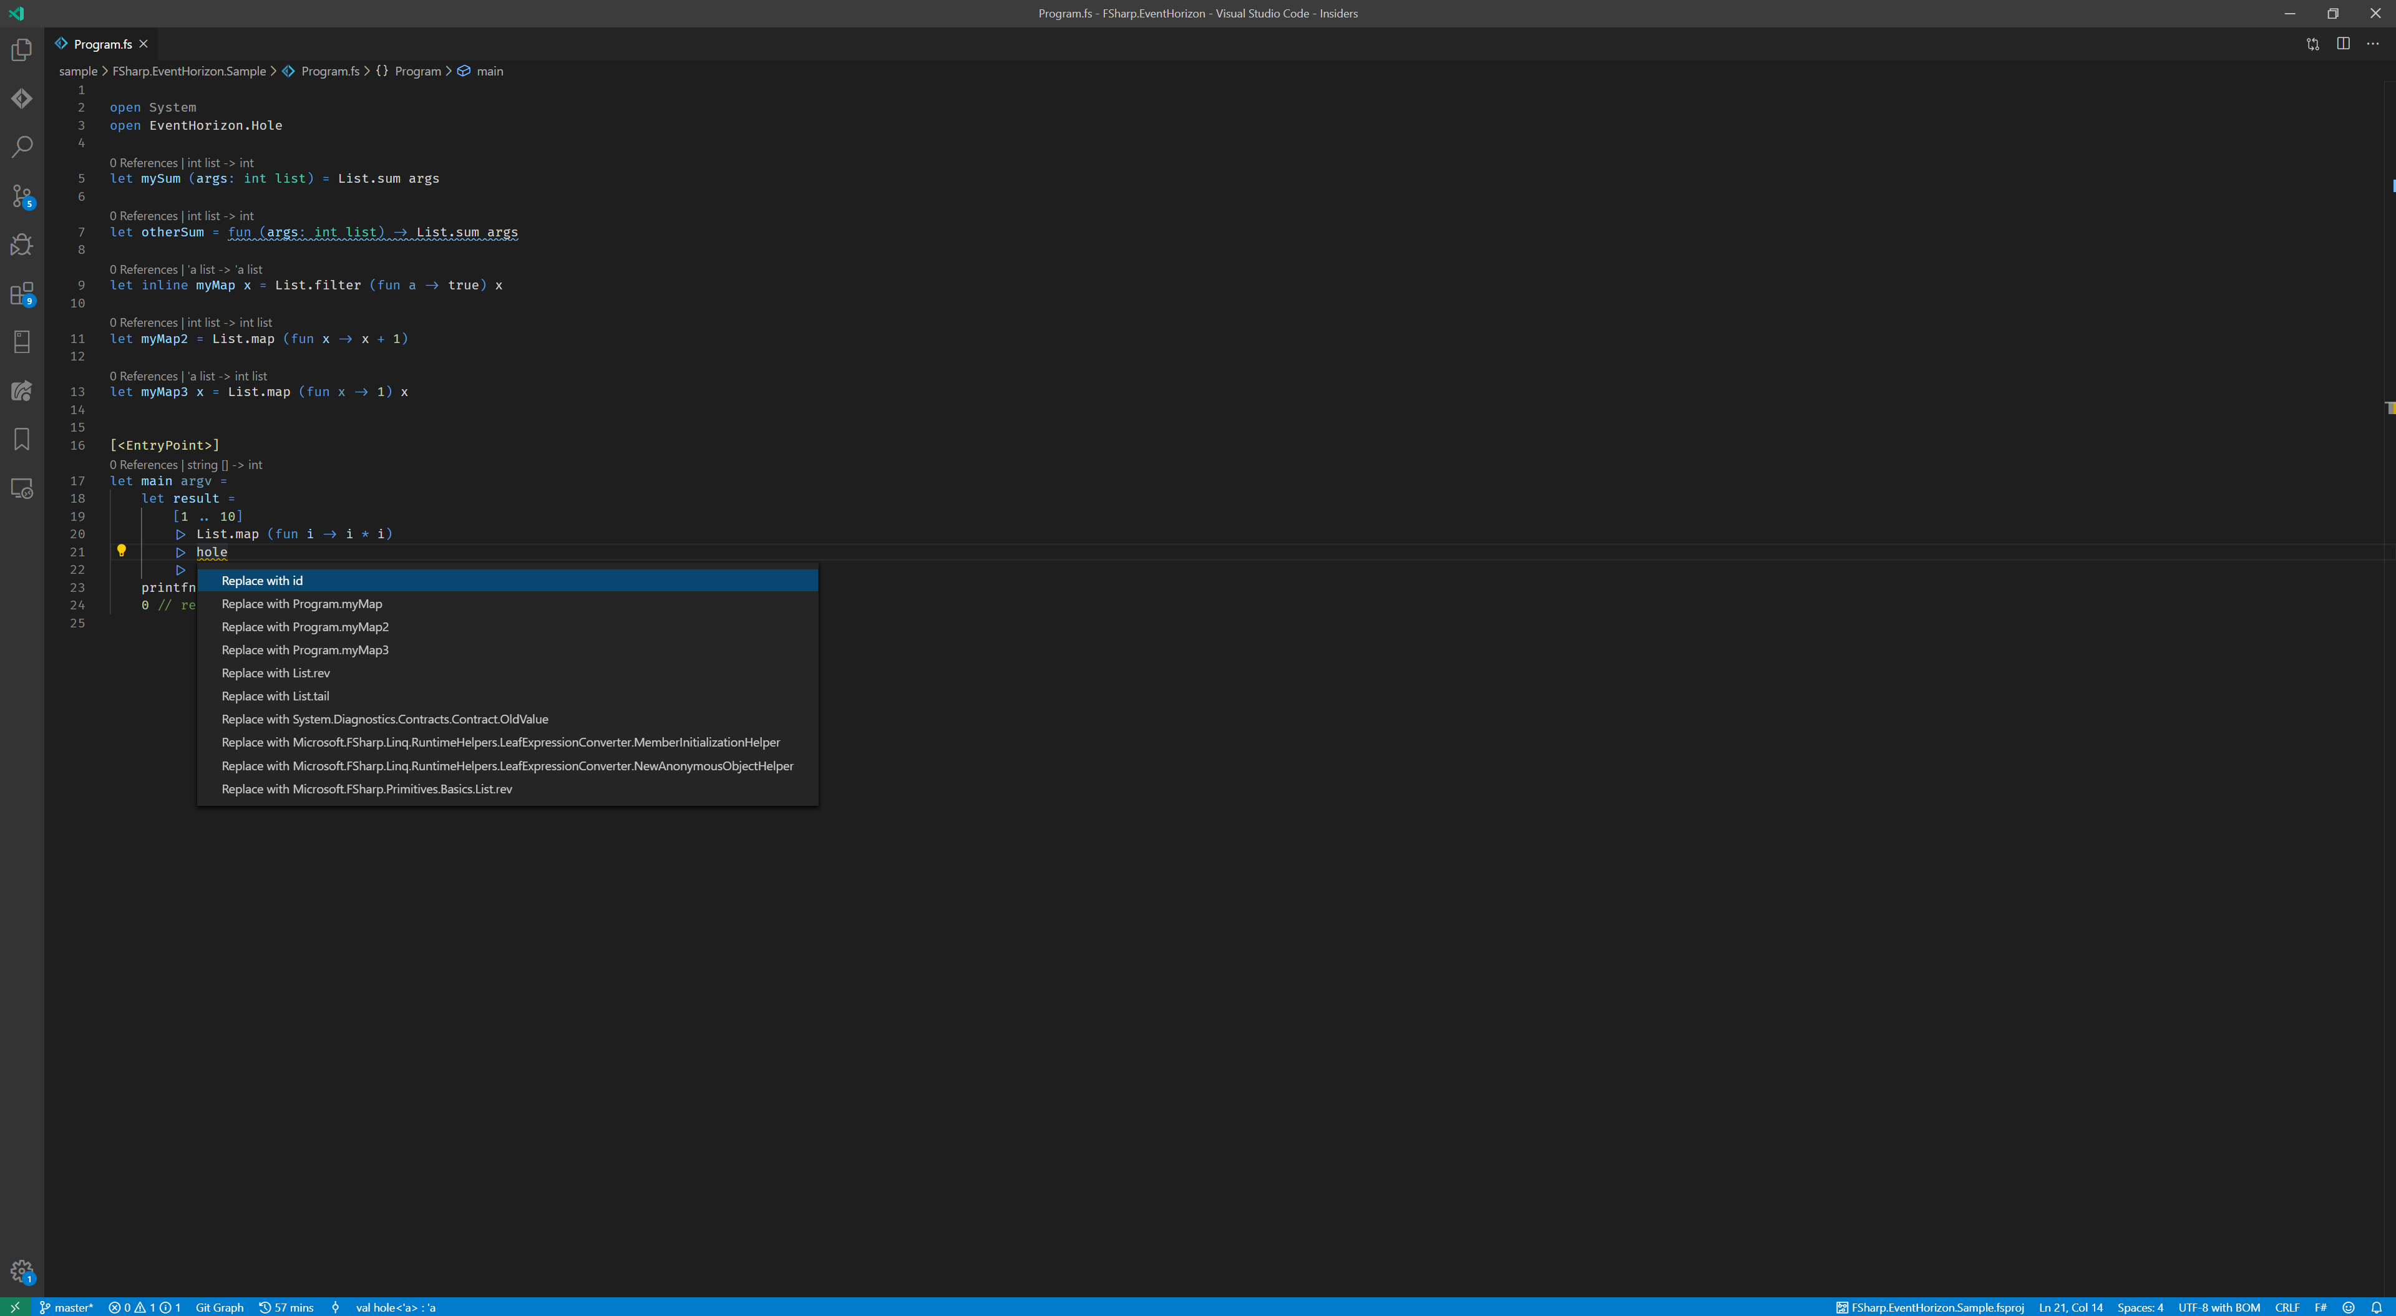Close the Program.fs tab

pos(144,44)
